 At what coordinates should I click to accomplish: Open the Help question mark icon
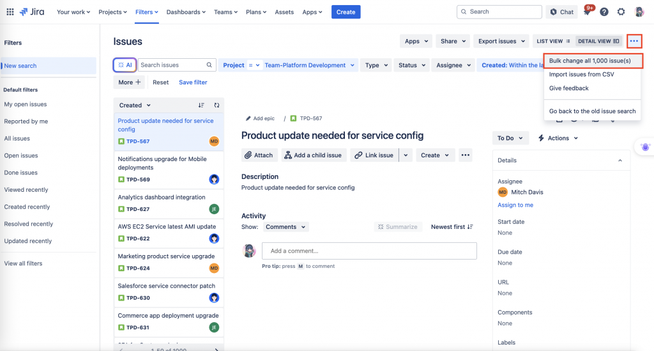tap(604, 12)
